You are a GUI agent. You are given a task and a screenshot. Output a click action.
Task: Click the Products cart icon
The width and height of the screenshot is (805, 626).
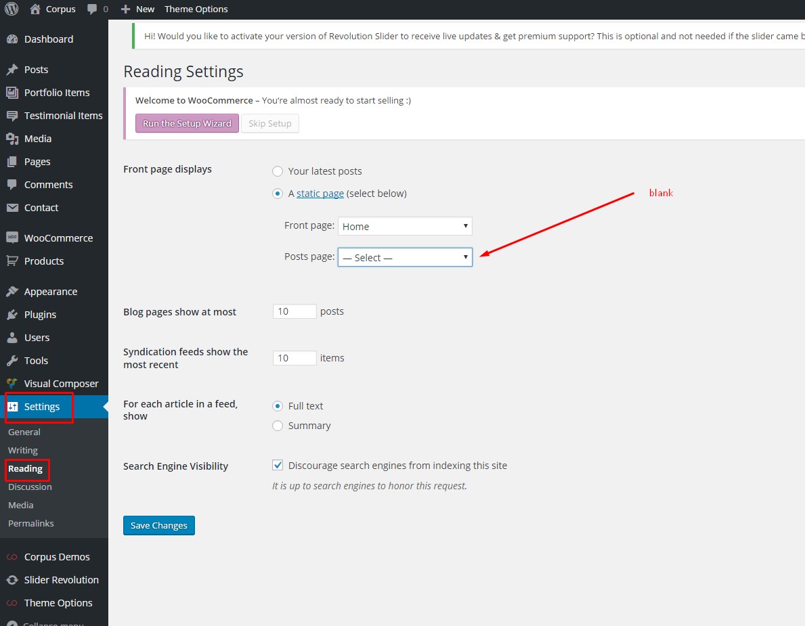12,261
